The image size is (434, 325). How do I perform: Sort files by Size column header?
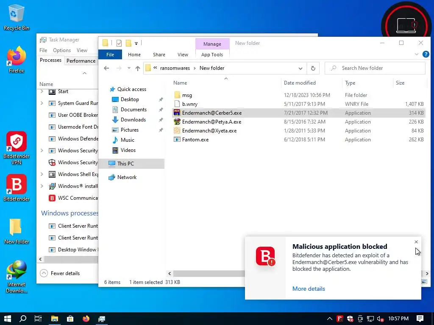(400, 83)
